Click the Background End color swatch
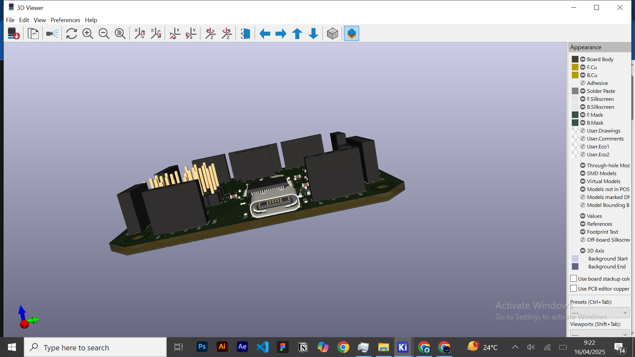 click(x=575, y=266)
